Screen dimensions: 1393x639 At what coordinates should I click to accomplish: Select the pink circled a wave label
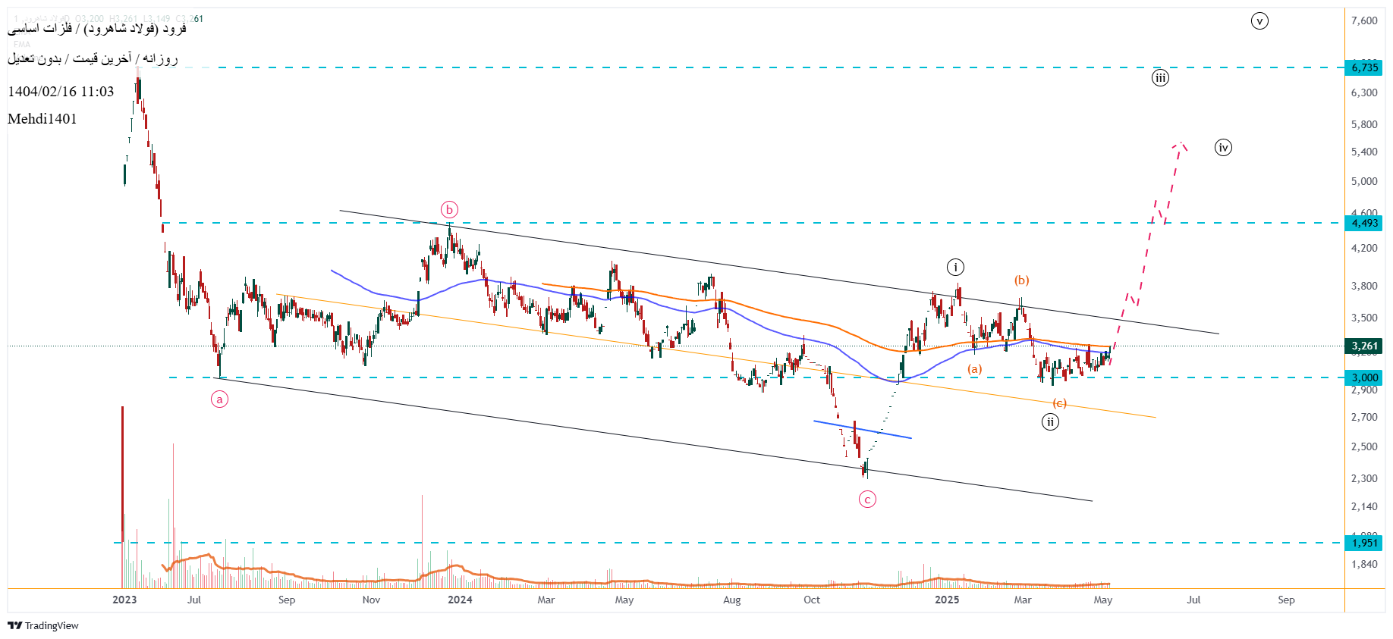[219, 399]
